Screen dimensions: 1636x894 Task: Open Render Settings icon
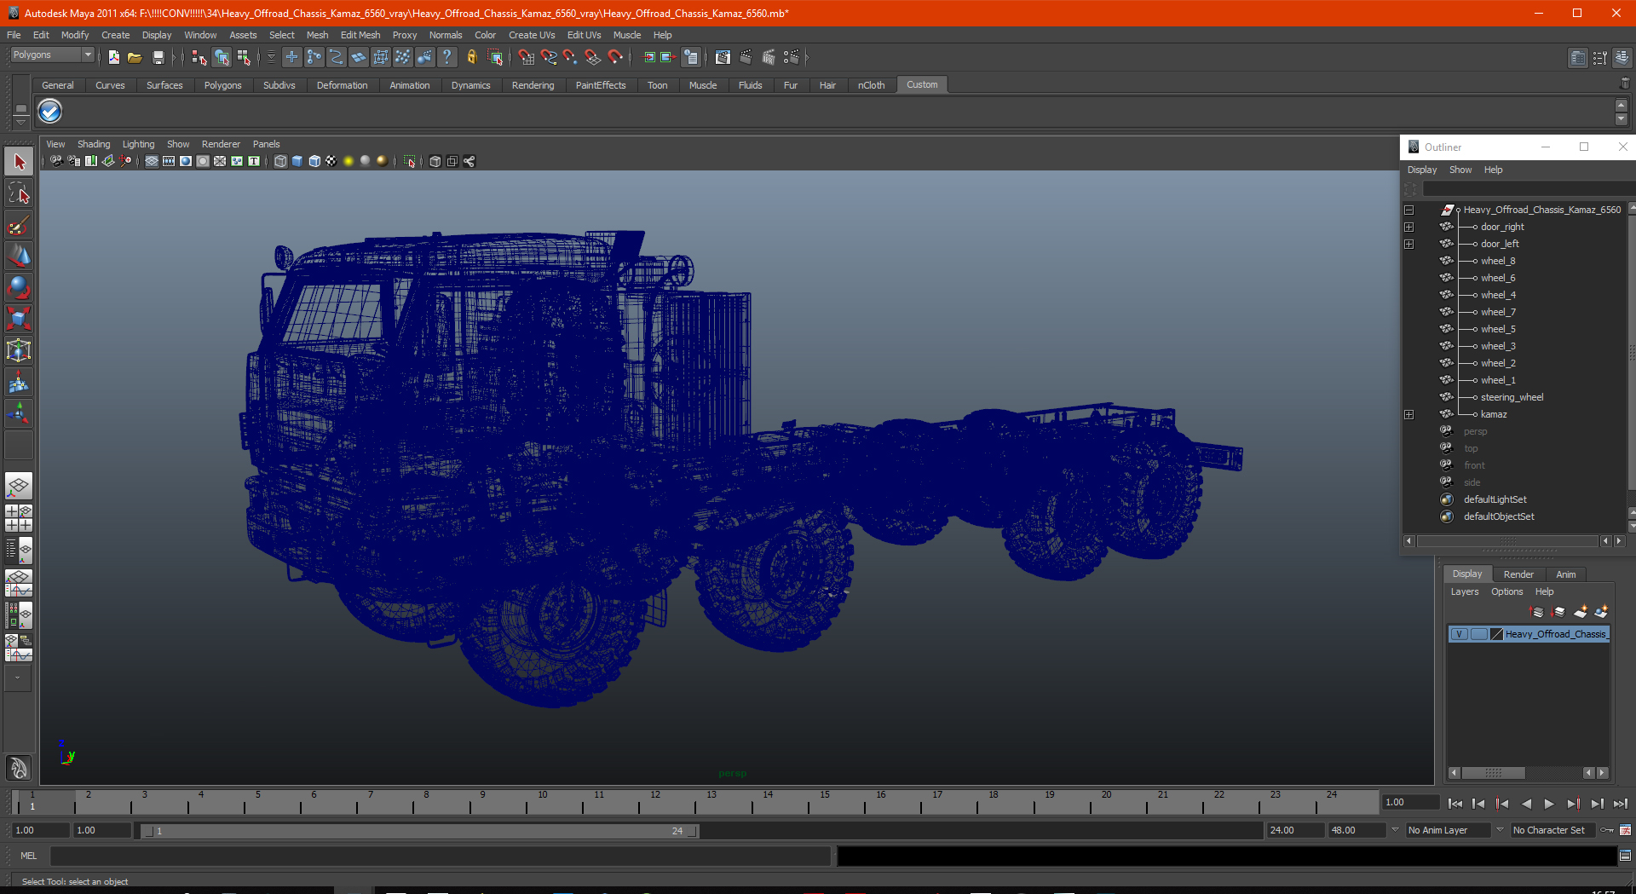pos(792,57)
